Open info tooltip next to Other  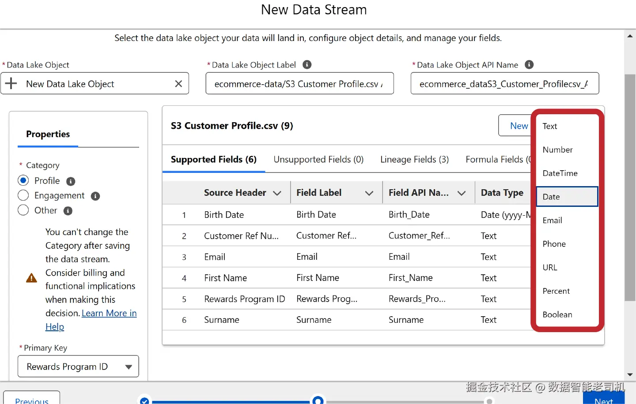click(x=68, y=211)
